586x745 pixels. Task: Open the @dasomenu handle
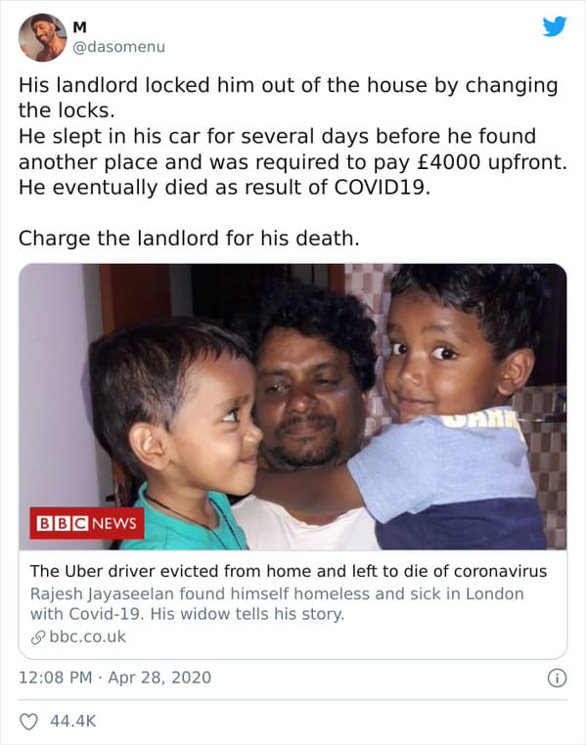click(118, 47)
